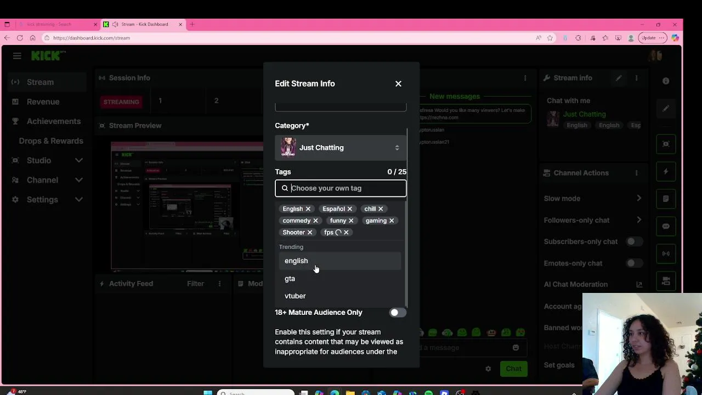702x395 pixels.
Task: Open the Activity Feed Filter
Action: click(195, 284)
